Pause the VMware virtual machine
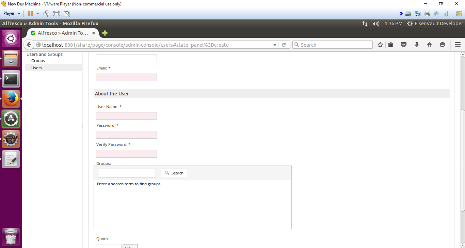This screenshot has width=465, height=248. [30, 14]
